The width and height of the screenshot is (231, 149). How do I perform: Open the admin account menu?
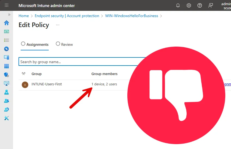[226, 6]
